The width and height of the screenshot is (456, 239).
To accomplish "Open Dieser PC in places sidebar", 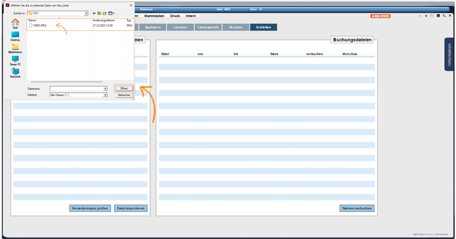I will tap(15, 61).
